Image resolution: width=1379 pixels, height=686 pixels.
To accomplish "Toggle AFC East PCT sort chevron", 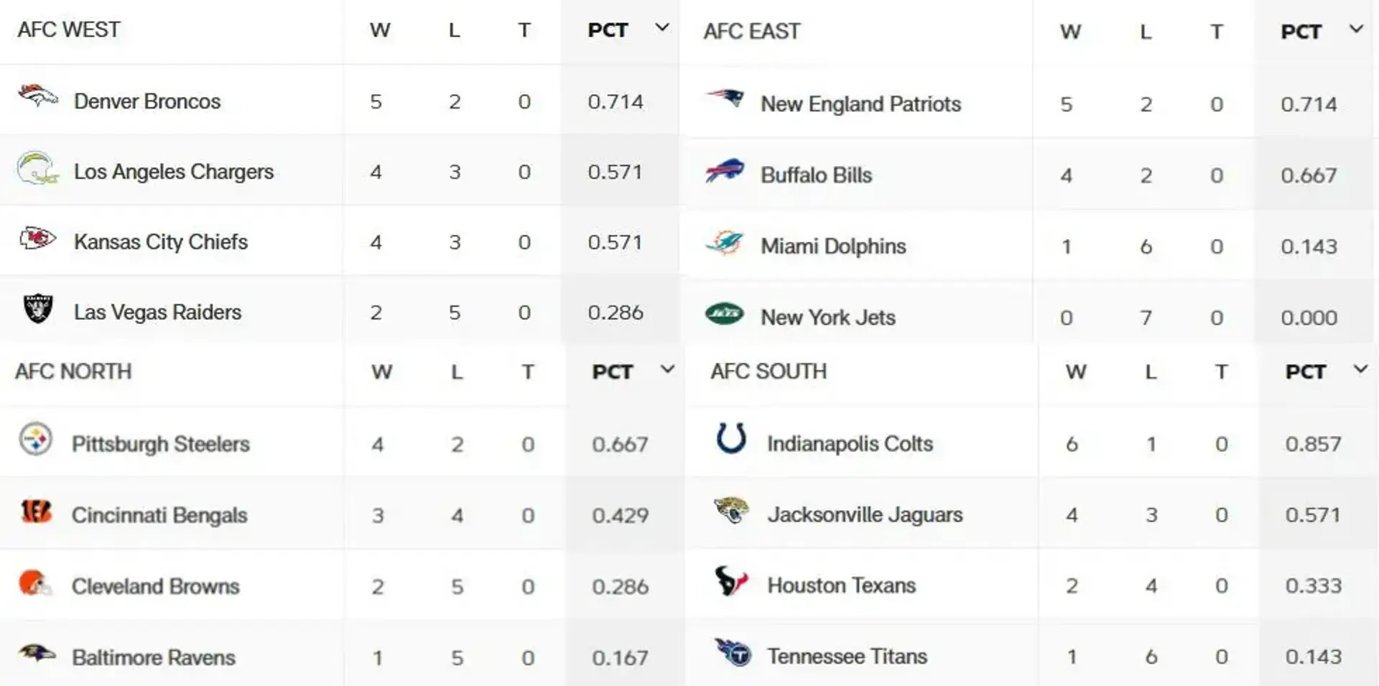I will tap(1356, 29).
